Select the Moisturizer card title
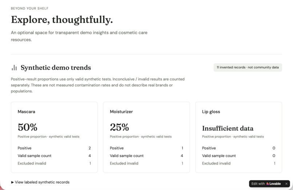 click(121, 112)
